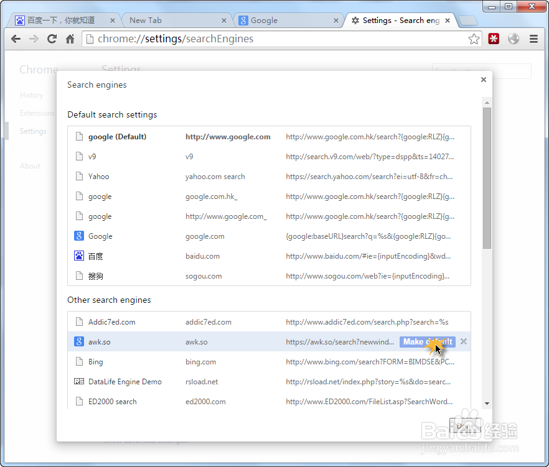Select the Addic7ed.com search engine row
The image size is (549, 467).
[x=269, y=322]
